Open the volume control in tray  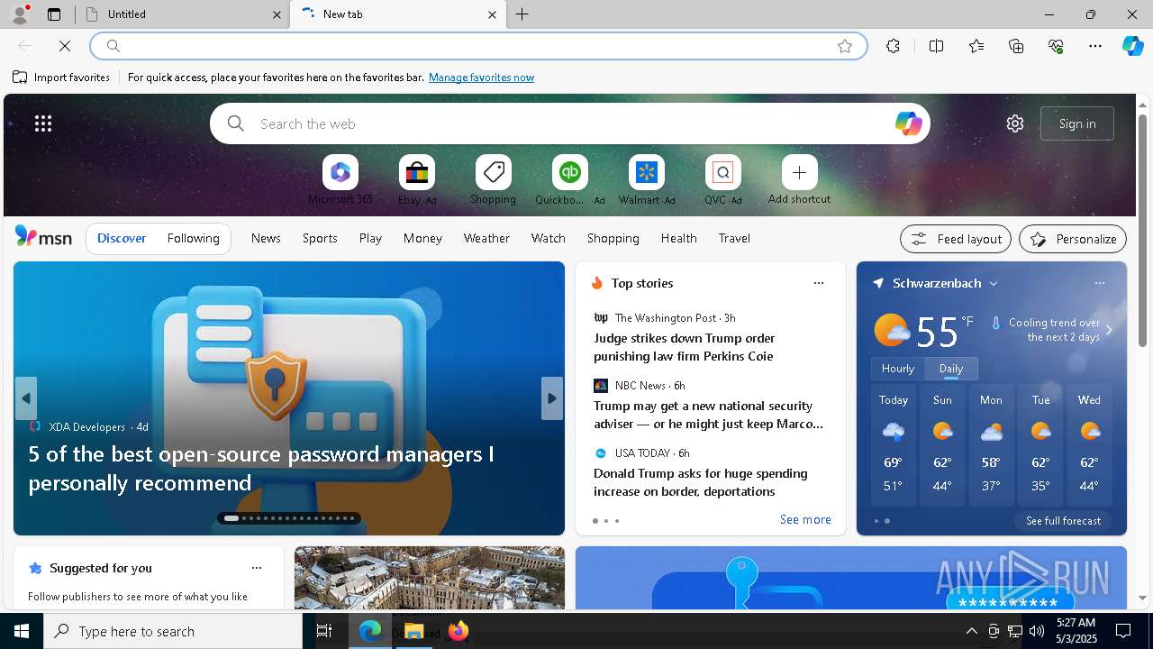coord(1037,631)
